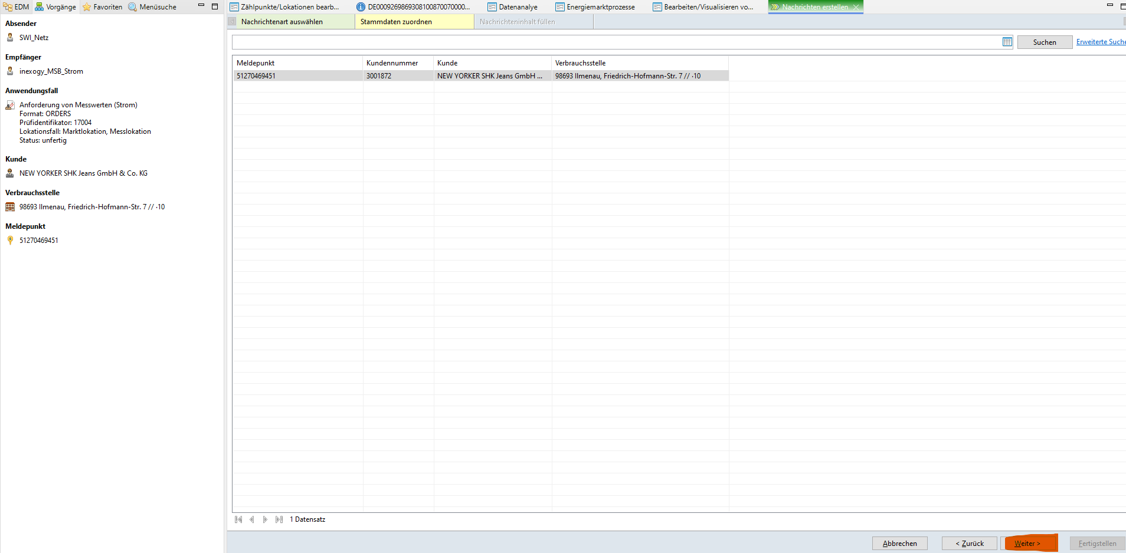Select the Energiemarktprozesse tab
Viewport: 1126px width, 553px height.
coord(595,7)
